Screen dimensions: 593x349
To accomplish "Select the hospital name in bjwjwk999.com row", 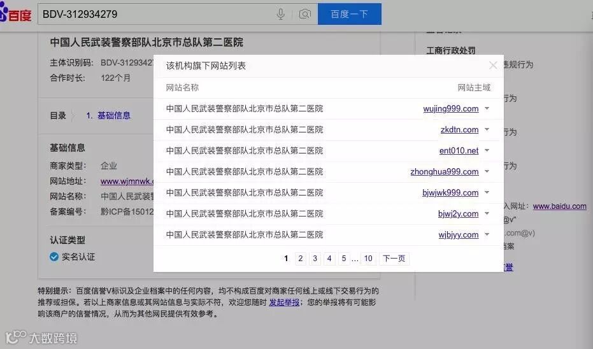I will [x=245, y=193].
